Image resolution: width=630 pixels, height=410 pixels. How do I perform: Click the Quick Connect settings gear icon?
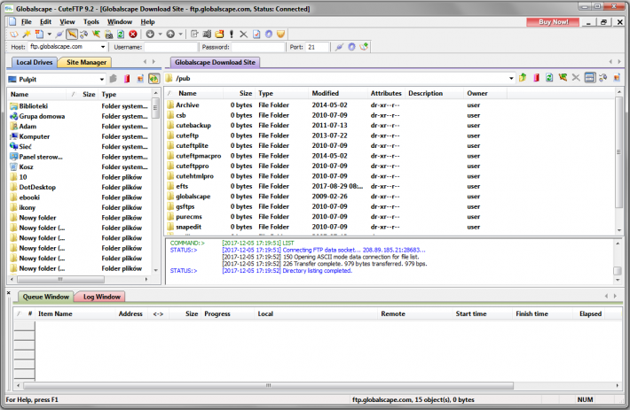click(x=351, y=47)
